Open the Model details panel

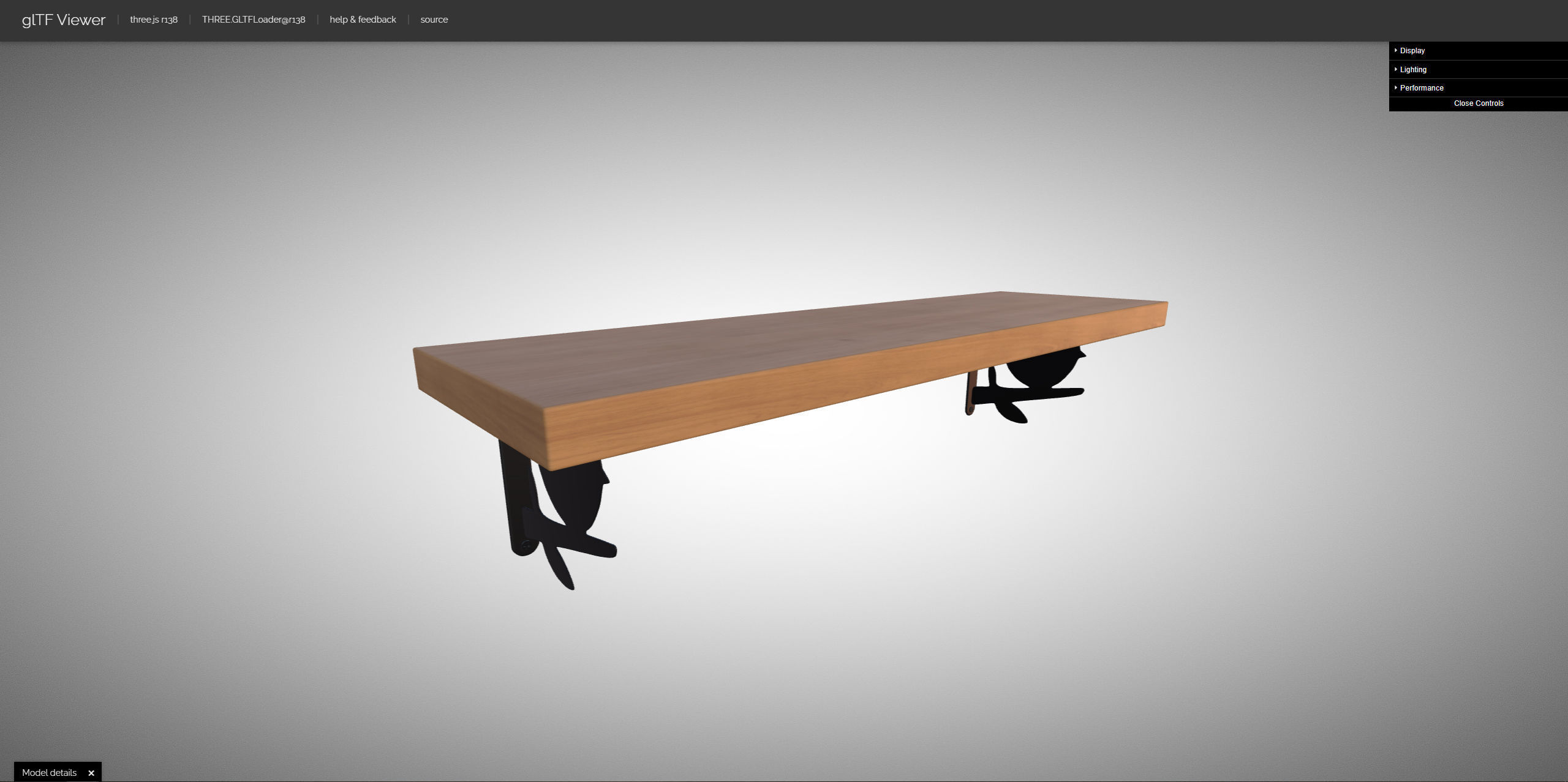(50, 773)
